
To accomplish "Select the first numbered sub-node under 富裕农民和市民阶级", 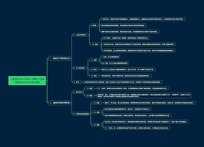I will pyautogui.click(x=78, y=92).
